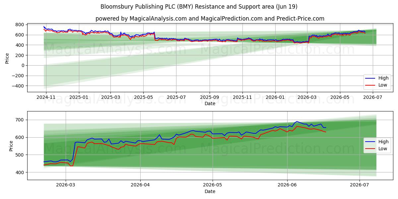Click the '2025-09' tick label on the upper chart
This screenshot has height=199, width=398.
(x=209, y=97)
